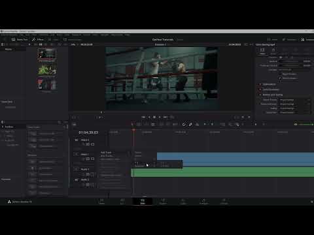The width and height of the screenshot is (314, 235).
Task: Switch to the Edit page tab
Action: coord(143,201)
